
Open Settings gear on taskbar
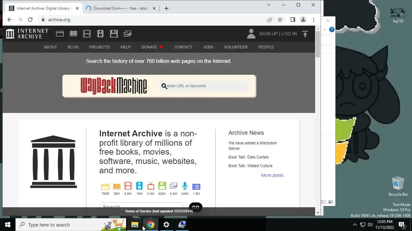(166, 225)
